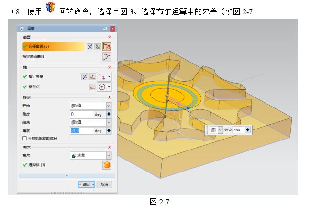
Task: Click the 选择体 (1) row
Action: pyautogui.click(x=67, y=165)
